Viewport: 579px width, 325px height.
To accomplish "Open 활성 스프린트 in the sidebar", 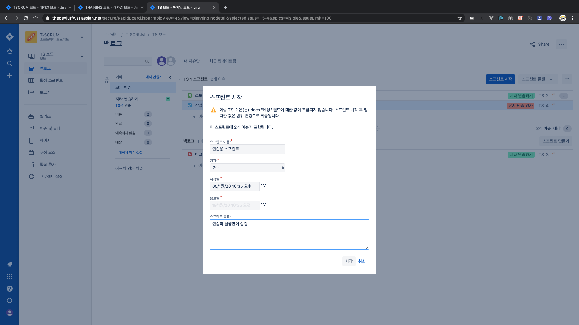I will point(51,80).
